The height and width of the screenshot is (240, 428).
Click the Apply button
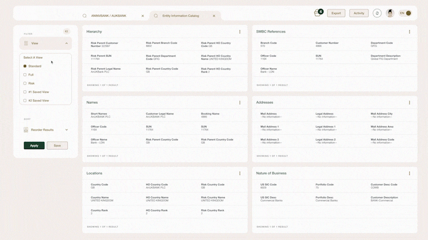coord(34,146)
